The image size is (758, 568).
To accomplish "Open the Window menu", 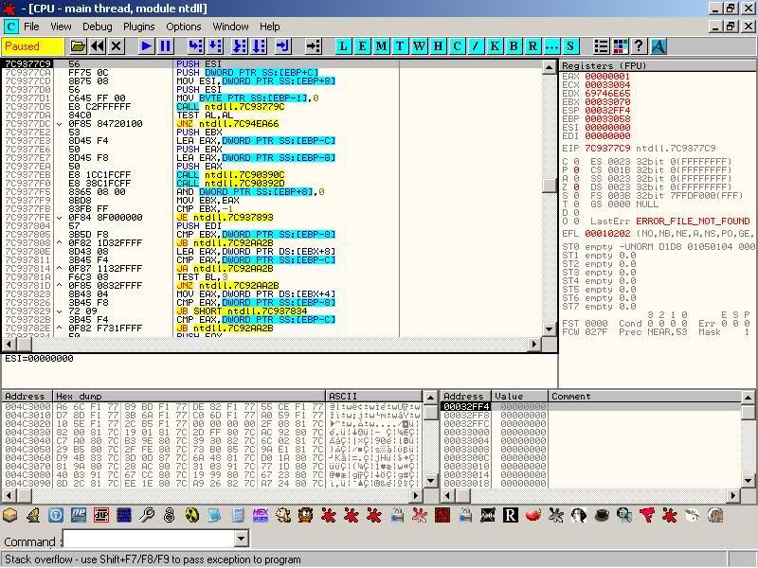I will (x=230, y=27).
